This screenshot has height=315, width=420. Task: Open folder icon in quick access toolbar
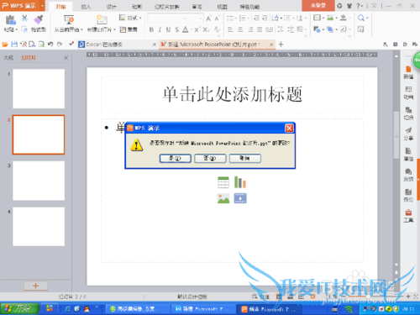coord(5,45)
